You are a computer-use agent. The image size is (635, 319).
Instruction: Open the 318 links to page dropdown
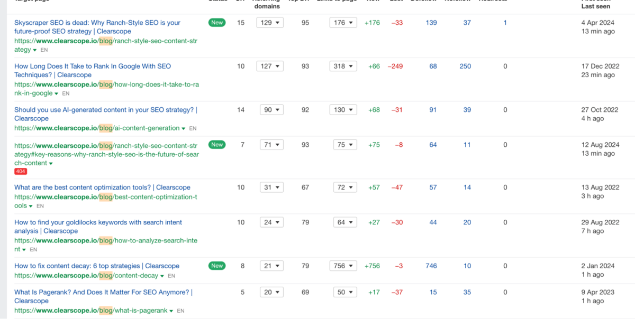coord(343,66)
